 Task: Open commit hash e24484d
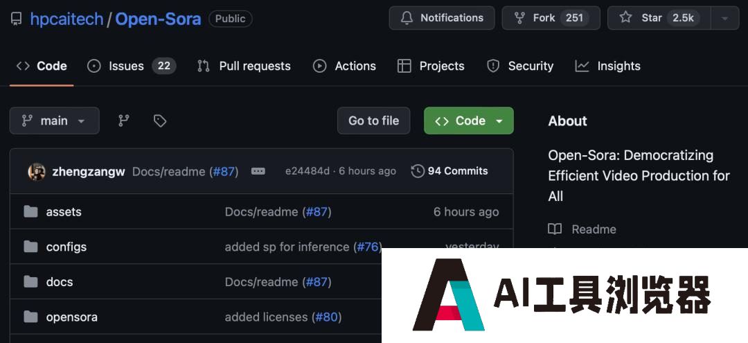pyautogui.click(x=308, y=171)
